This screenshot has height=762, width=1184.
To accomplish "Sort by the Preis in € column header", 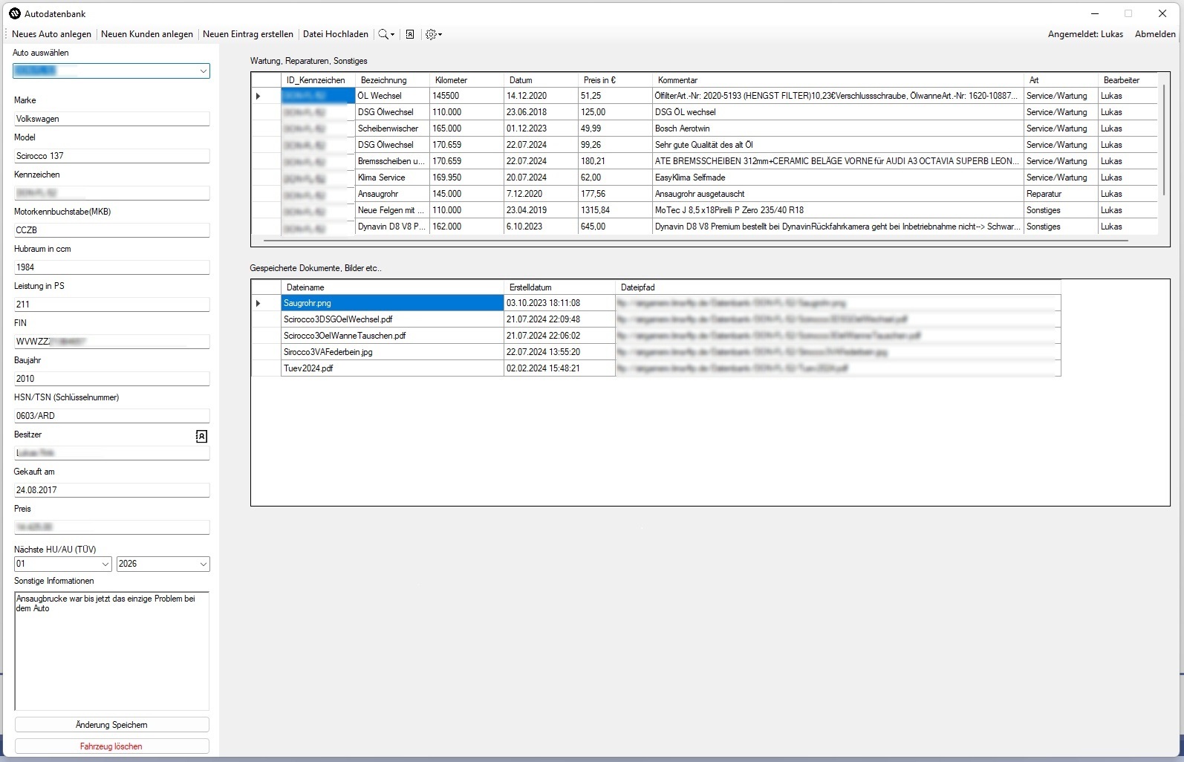I will point(615,80).
